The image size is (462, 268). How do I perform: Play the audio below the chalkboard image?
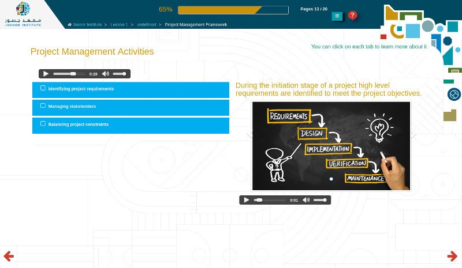click(x=247, y=200)
